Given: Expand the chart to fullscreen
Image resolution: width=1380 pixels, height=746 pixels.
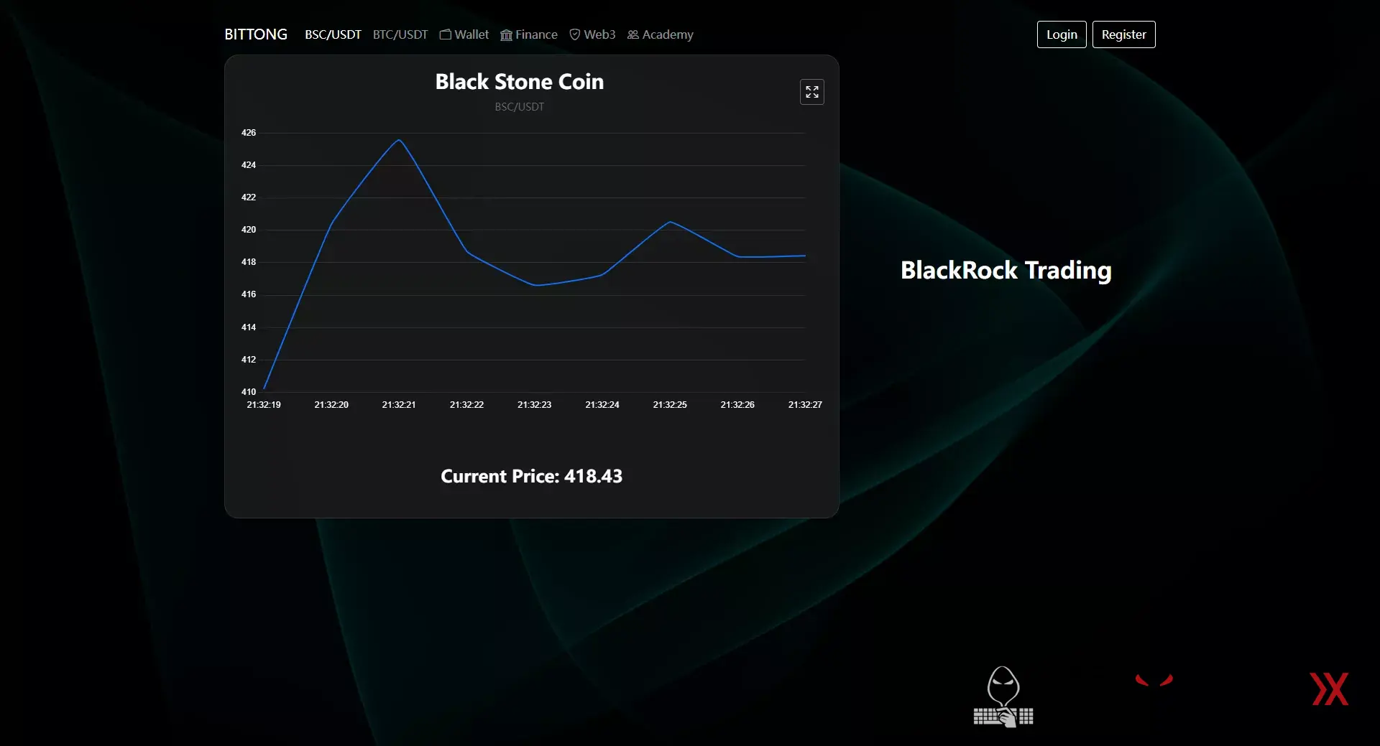Looking at the screenshot, I should click(812, 92).
